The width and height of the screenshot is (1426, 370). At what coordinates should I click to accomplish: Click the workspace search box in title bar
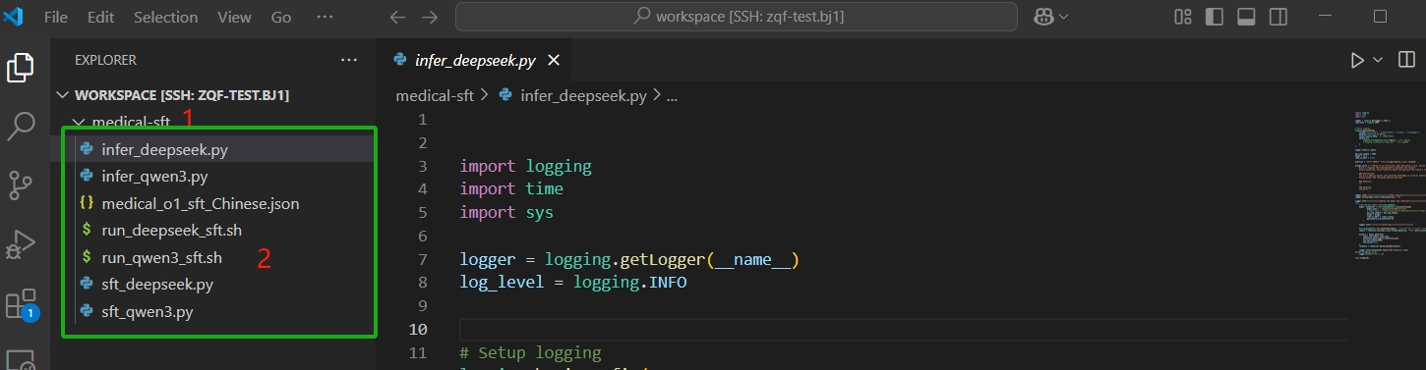point(737,17)
